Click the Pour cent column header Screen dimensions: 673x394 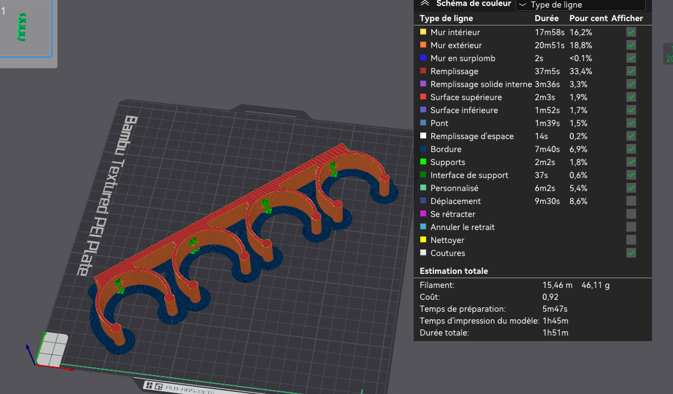[588, 18]
